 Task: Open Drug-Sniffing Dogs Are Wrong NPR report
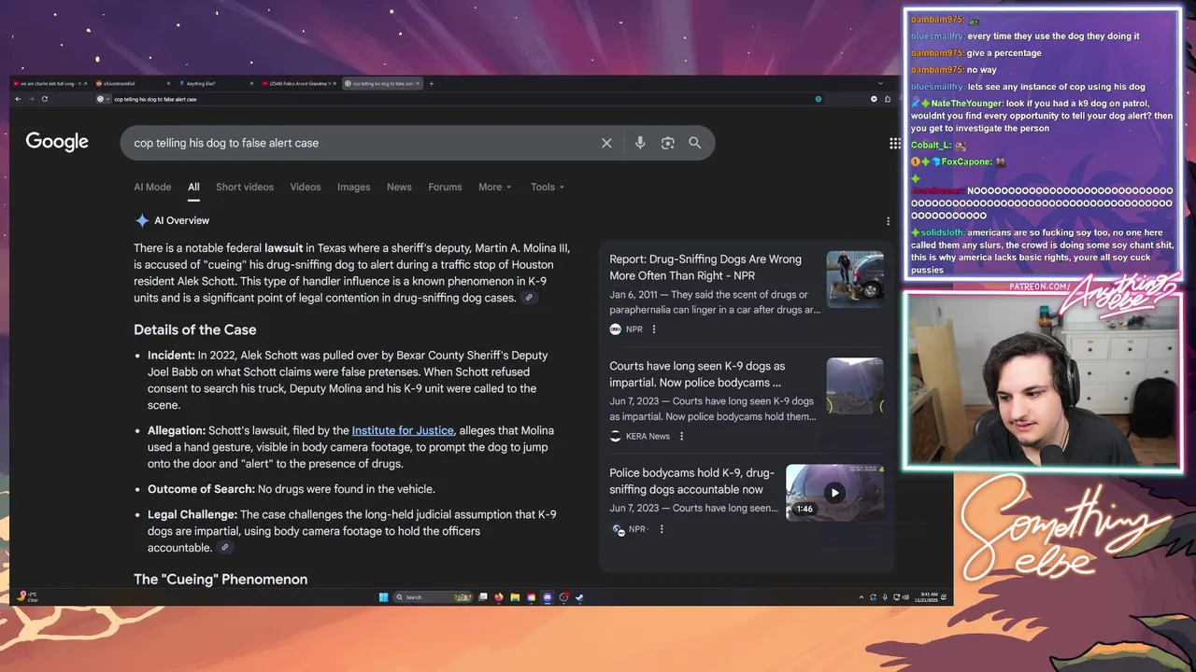[705, 267]
